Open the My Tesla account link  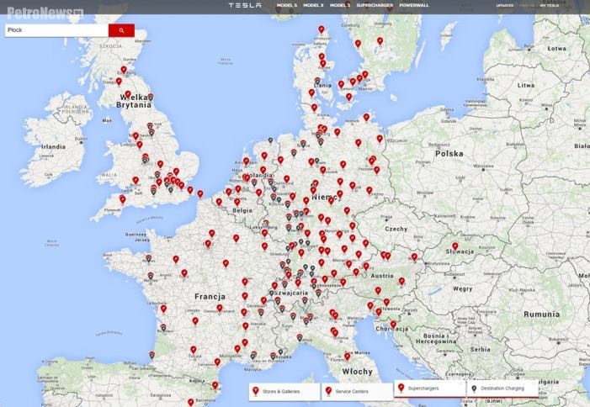(x=549, y=5)
